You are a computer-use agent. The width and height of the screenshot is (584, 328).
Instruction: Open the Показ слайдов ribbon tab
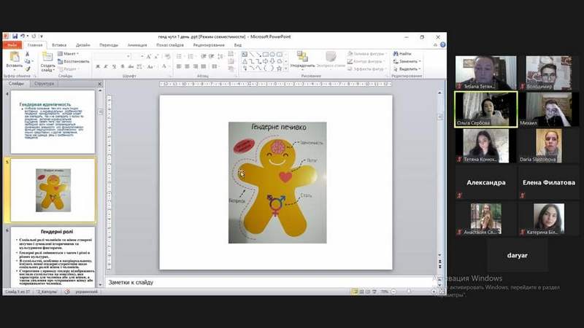(170, 45)
